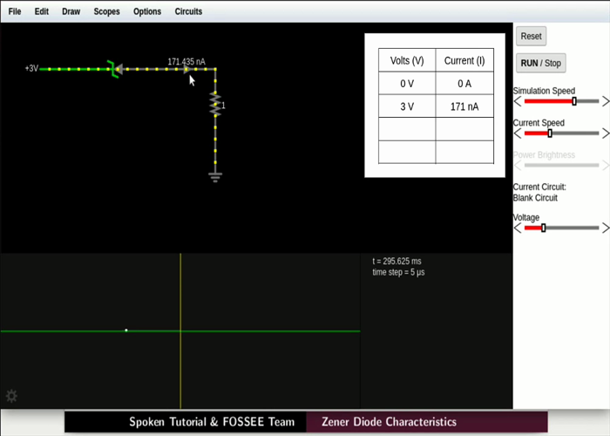Toggle the RUN / Stop button
The image size is (610, 436).
[x=540, y=63]
